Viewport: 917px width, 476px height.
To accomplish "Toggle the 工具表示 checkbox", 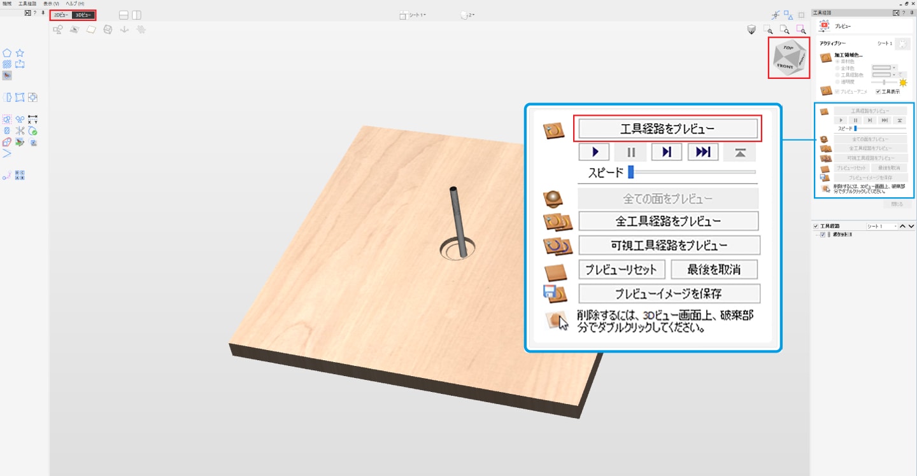I will pos(878,92).
